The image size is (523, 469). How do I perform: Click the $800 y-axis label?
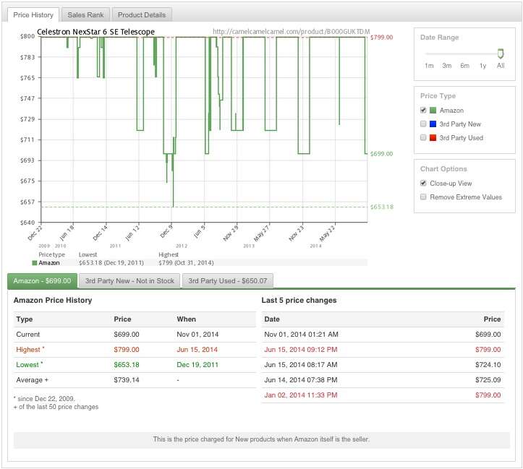(27, 36)
